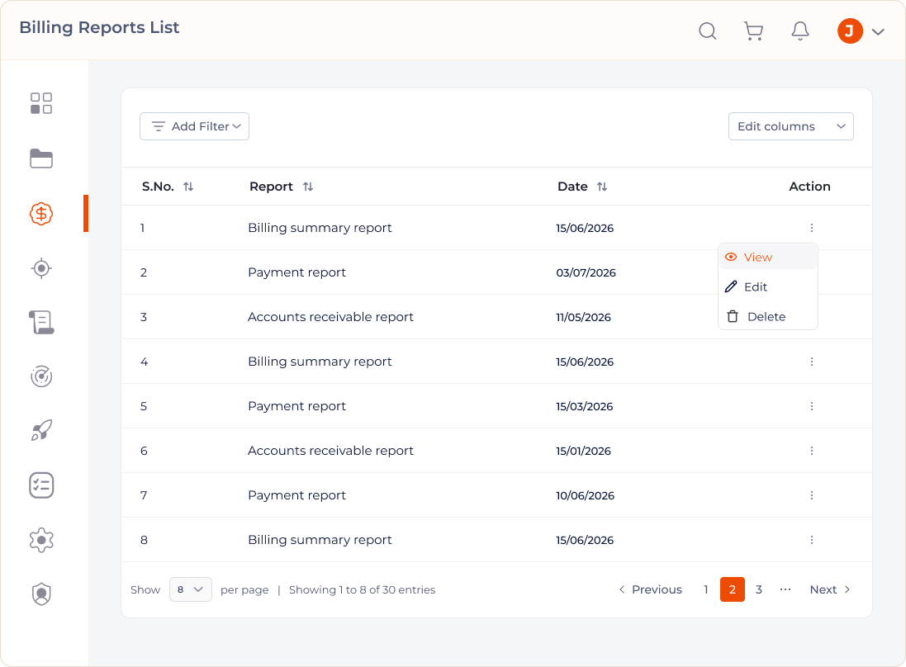
Task: Open the Add Filter dropdown
Action: (x=194, y=126)
